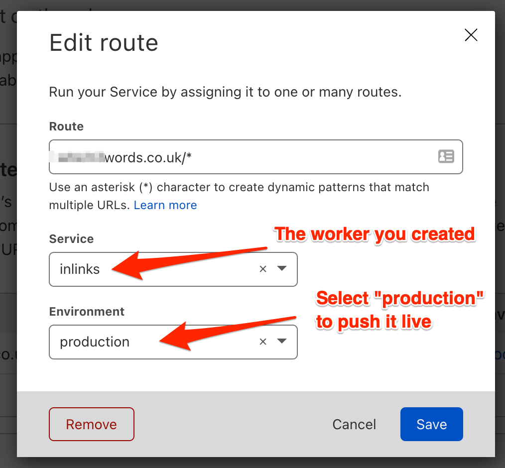
Task: Save the route changes
Action: click(432, 424)
